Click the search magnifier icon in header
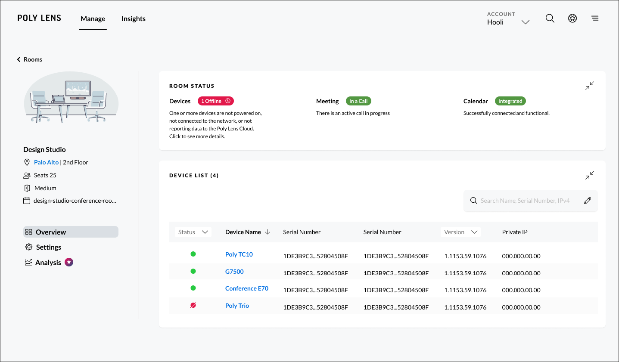619x362 pixels. (x=550, y=19)
